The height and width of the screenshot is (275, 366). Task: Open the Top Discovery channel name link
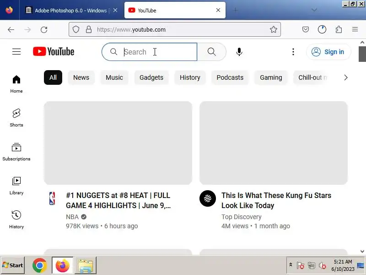pyautogui.click(x=242, y=217)
